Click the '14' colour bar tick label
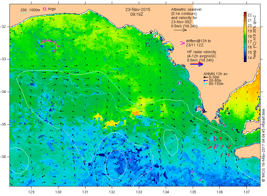The height and width of the screenshot is (196, 267). click(249, 58)
